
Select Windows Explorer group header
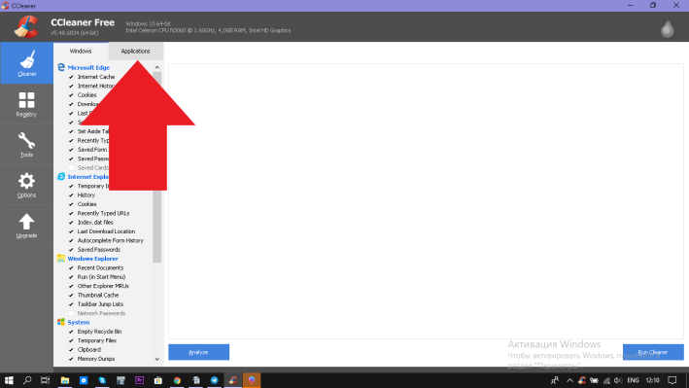tap(92, 259)
